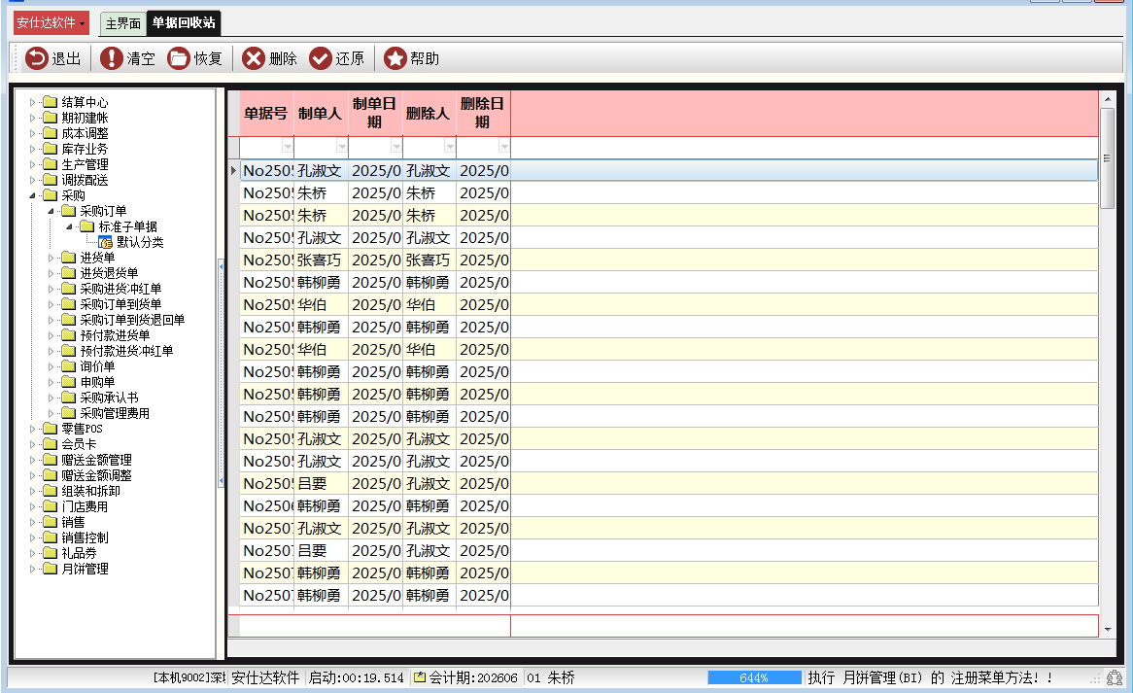
Task: Click the 礼品券 folder icon
Action: (x=50, y=553)
